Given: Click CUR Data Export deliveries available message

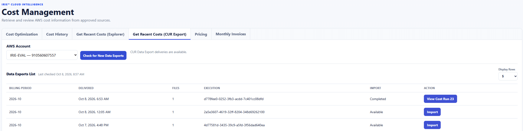Looking at the screenshot, I should point(159,52).
